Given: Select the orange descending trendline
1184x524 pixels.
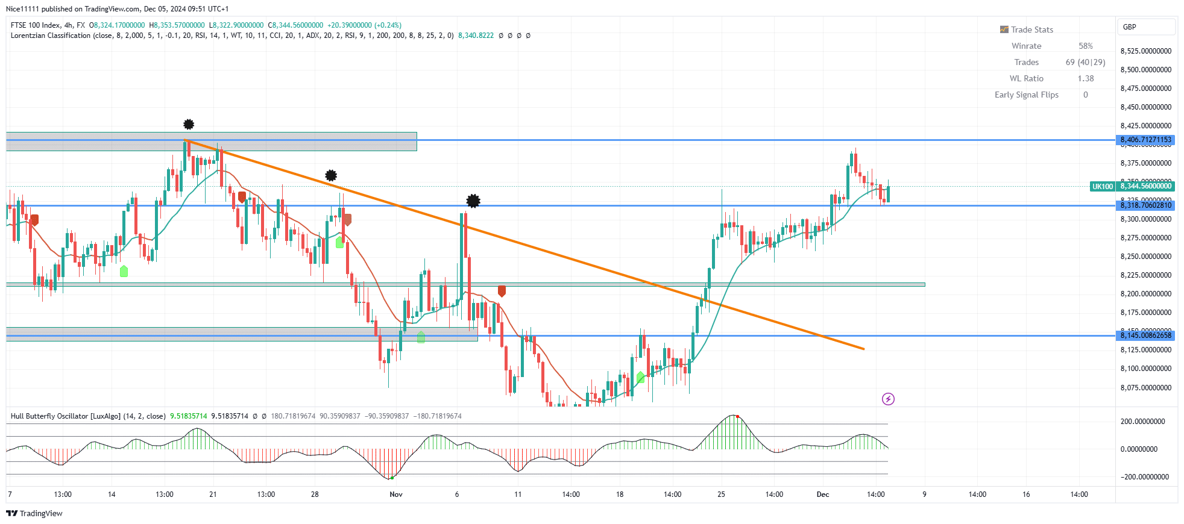Looking at the screenshot, I should 524,245.
